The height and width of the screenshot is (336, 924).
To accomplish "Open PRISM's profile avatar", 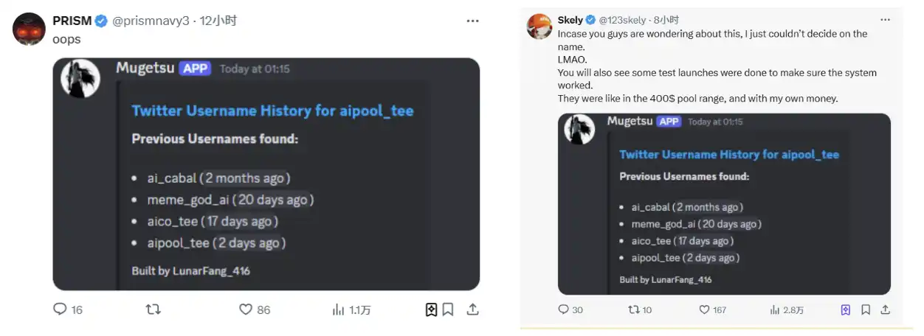I will [x=30, y=29].
